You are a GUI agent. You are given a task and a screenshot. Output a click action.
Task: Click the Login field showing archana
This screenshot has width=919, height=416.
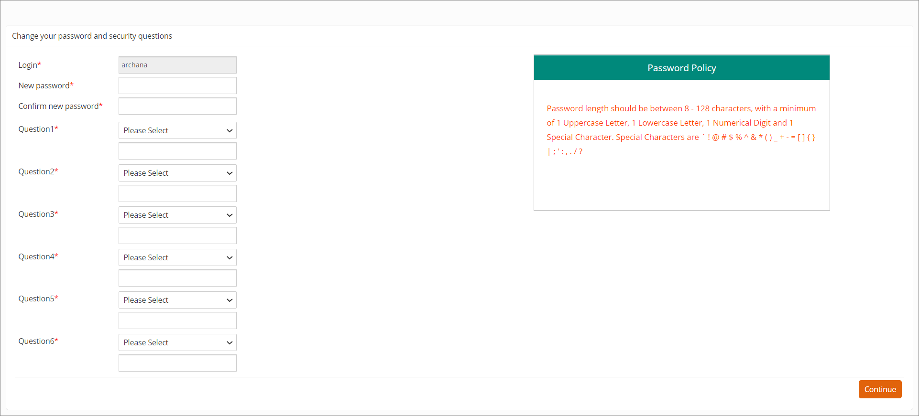pos(177,65)
